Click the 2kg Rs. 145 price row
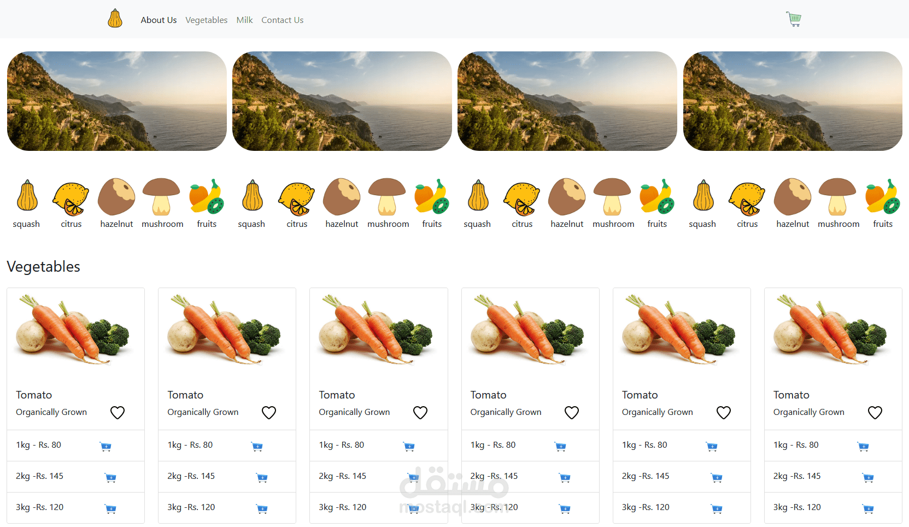Viewport: 909px width, 527px height. [x=39, y=476]
